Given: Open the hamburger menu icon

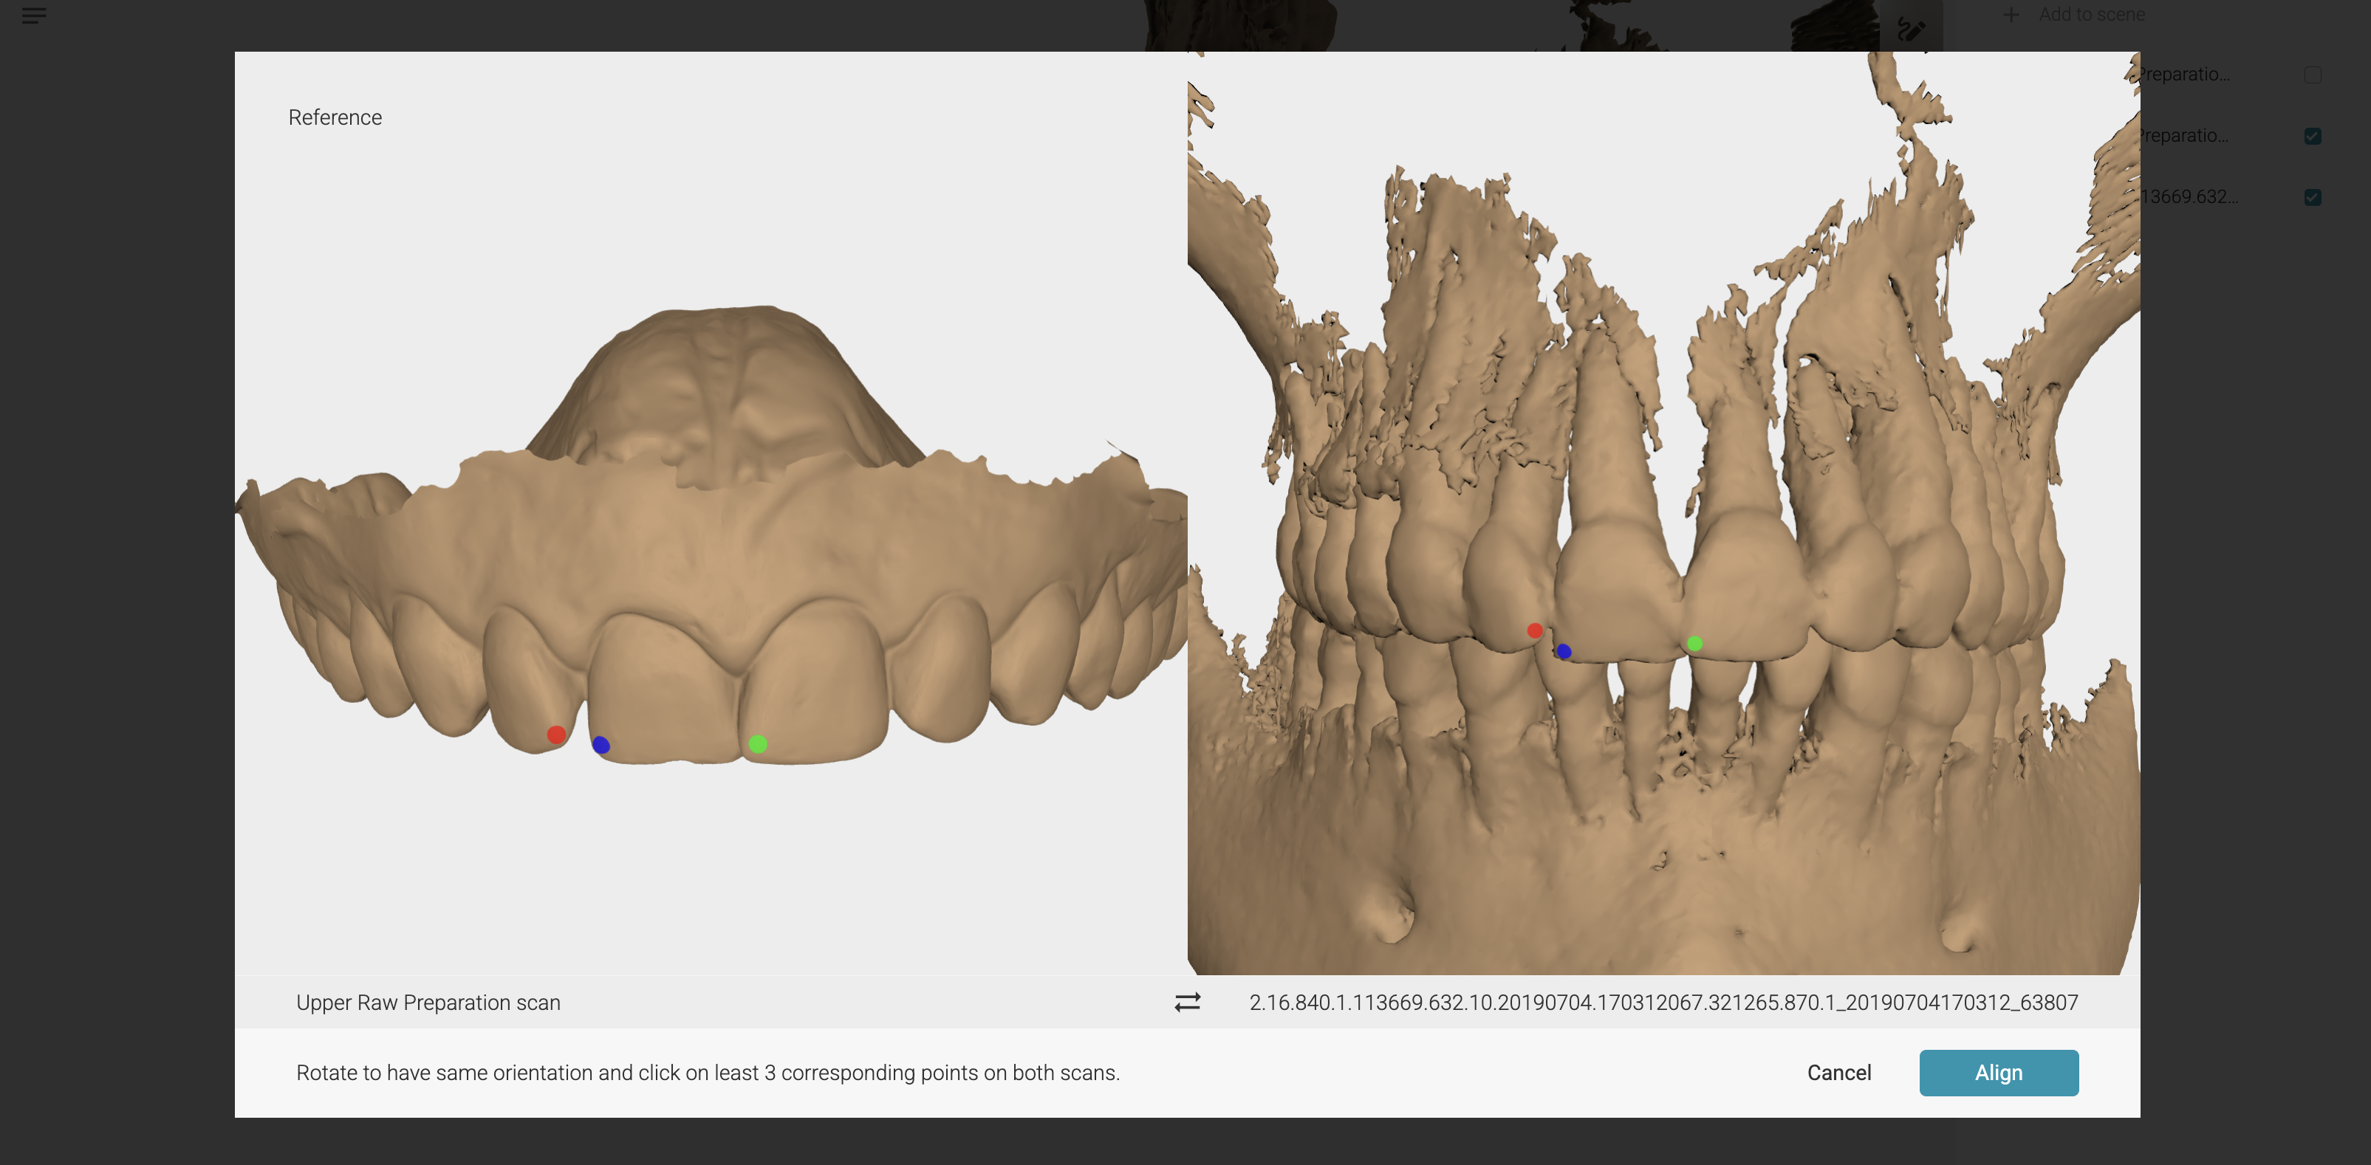Looking at the screenshot, I should 33,16.
